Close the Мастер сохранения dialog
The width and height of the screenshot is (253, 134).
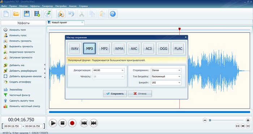click(x=186, y=37)
